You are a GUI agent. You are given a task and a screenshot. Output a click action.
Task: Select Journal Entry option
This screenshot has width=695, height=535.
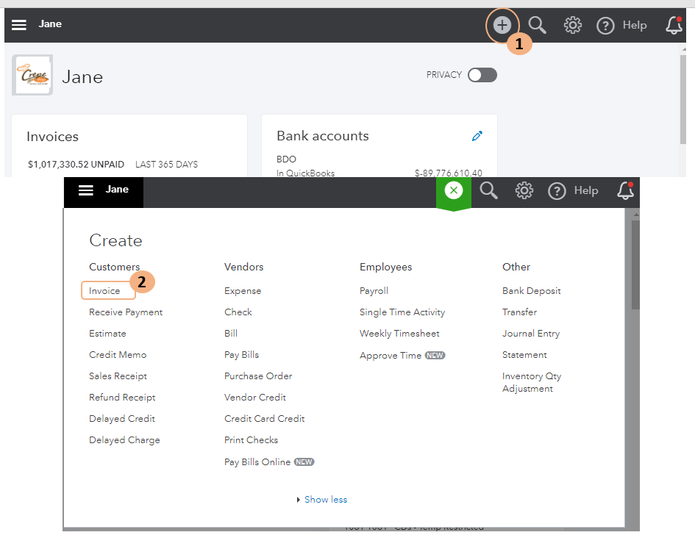530,334
